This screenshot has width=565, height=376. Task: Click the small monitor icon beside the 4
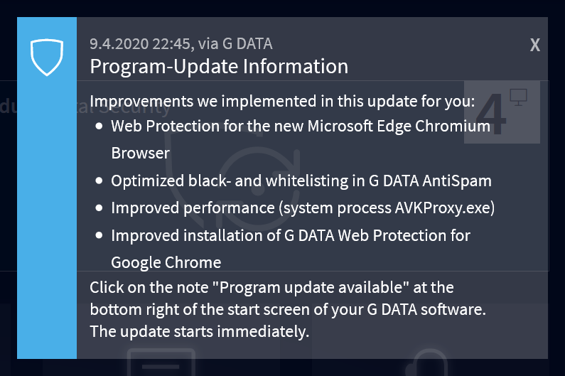coord(518,97)
